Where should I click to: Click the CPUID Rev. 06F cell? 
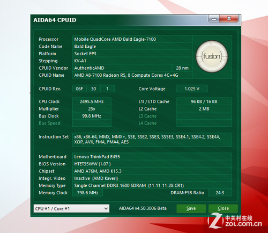point(79,89)
